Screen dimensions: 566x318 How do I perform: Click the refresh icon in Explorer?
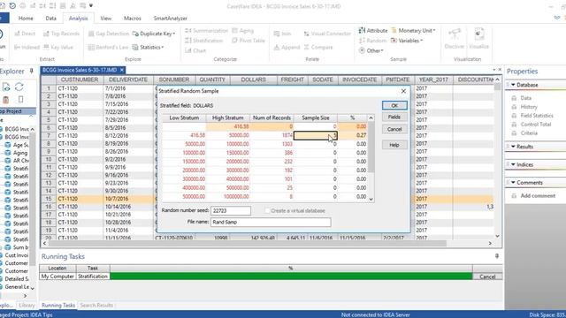point(19,87)
